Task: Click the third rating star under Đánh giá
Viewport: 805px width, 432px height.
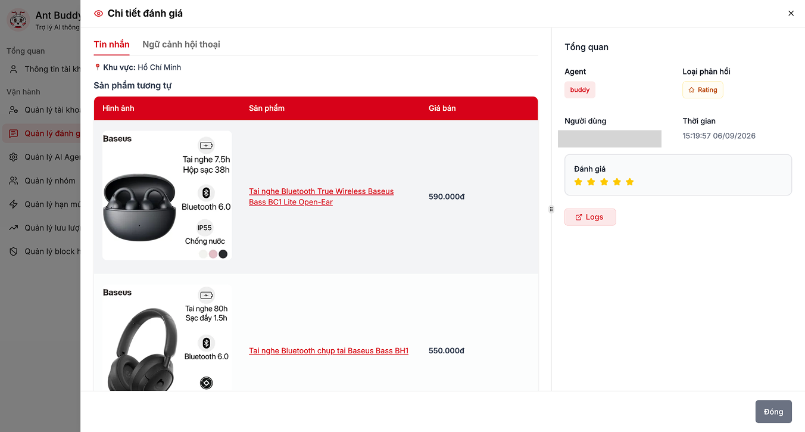Action: click(x=604, y=182)
